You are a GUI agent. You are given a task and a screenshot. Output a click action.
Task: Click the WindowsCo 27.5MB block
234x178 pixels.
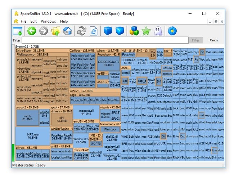coord(81,141)
